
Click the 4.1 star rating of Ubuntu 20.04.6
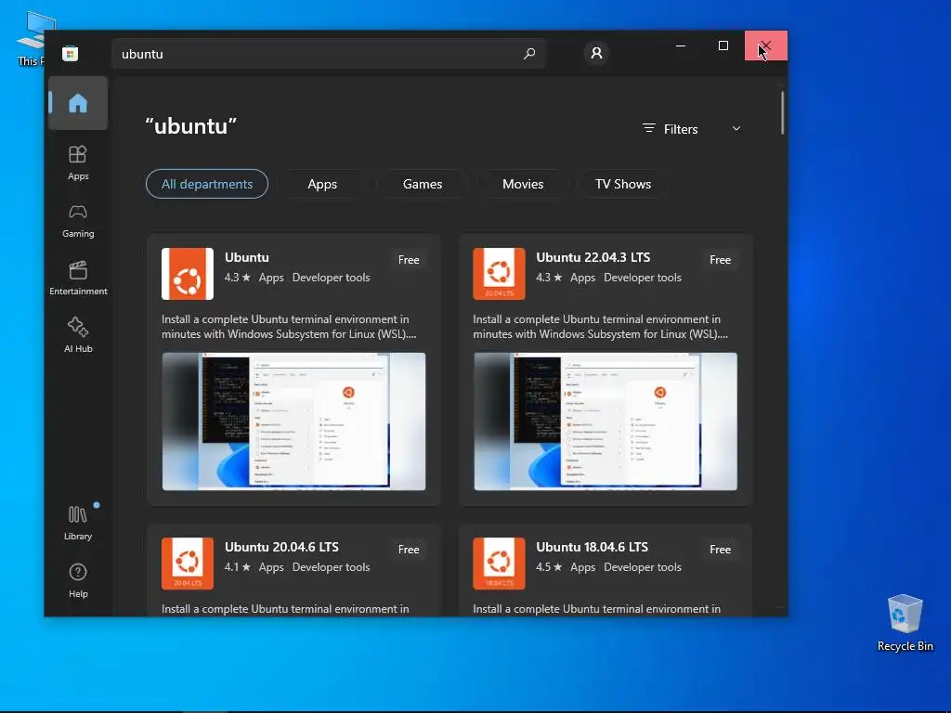coord(237,567)
